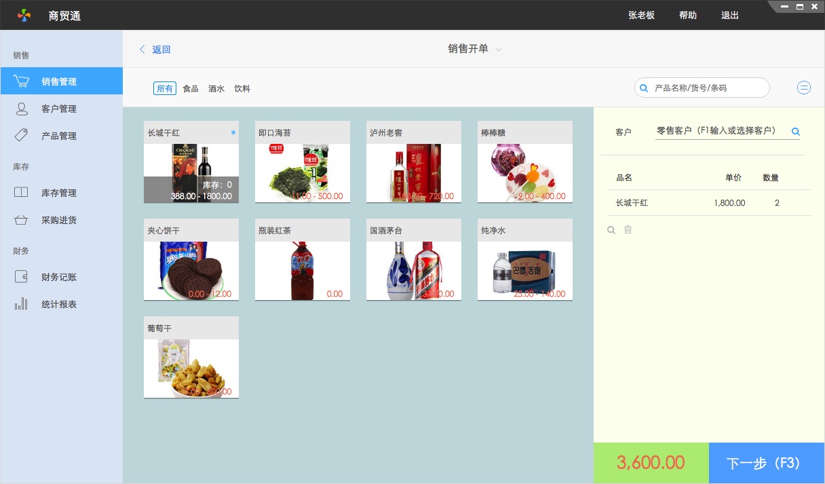825x484 pixels.
Task: Click the 库存管理 inventory icon
Action: (x=21, y=192)
